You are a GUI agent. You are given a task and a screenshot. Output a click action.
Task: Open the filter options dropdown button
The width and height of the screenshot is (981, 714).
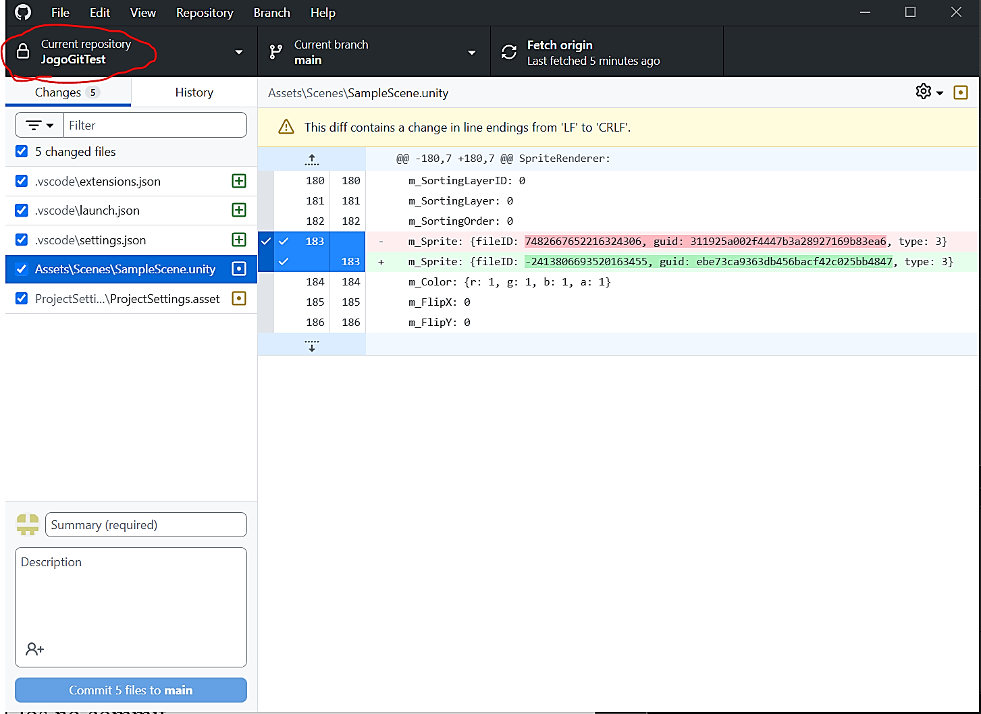coord(39,126)
